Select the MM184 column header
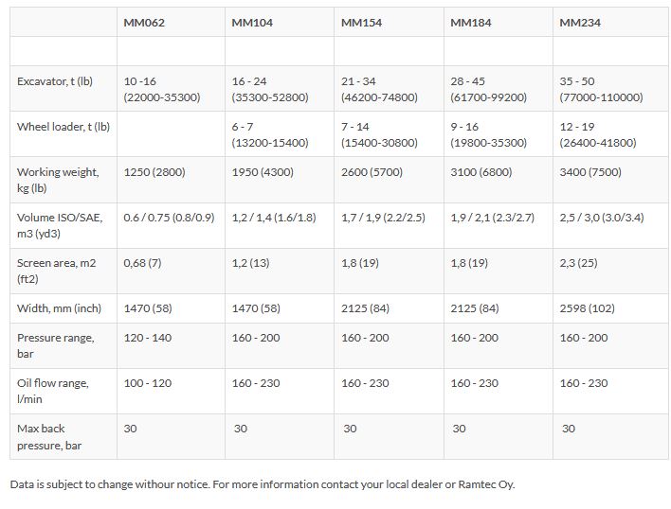671x509 pixels. tap(470, 23)
